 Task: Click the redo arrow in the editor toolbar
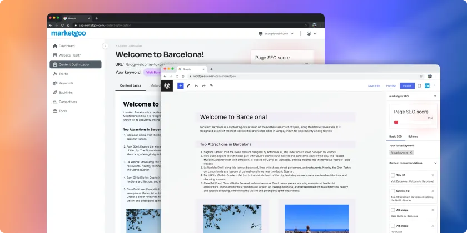click(203, 86)
